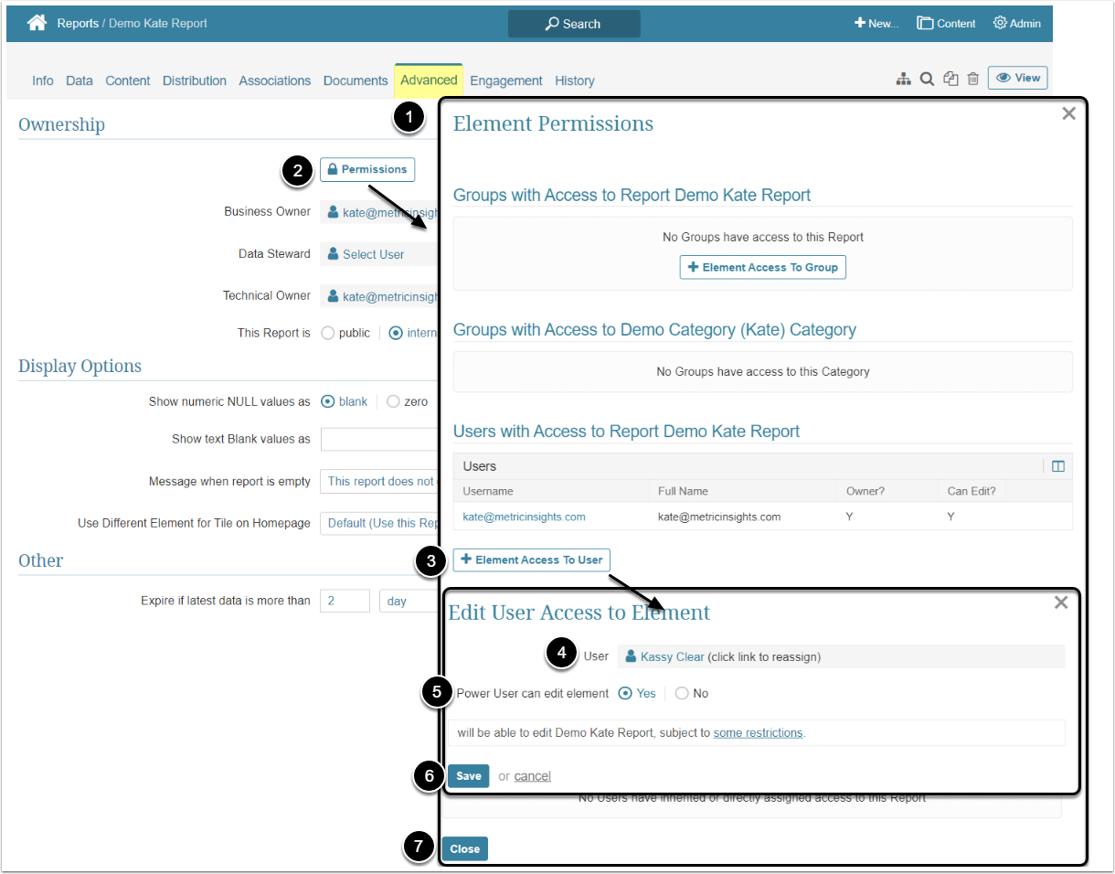Open Technical Owner user selector
The width and height of the screenshot is (1115, 874).
point(379,296)
